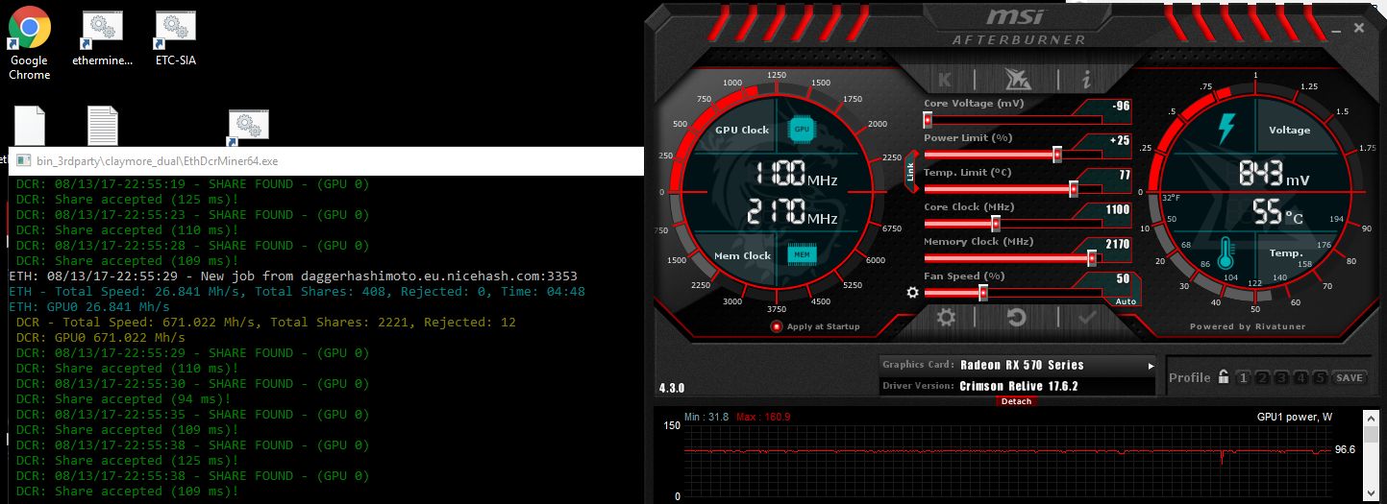The width and height of the screenshot is (1387, 504).
Task: Select the ethermine desktop shortcut
Action: 101,38
